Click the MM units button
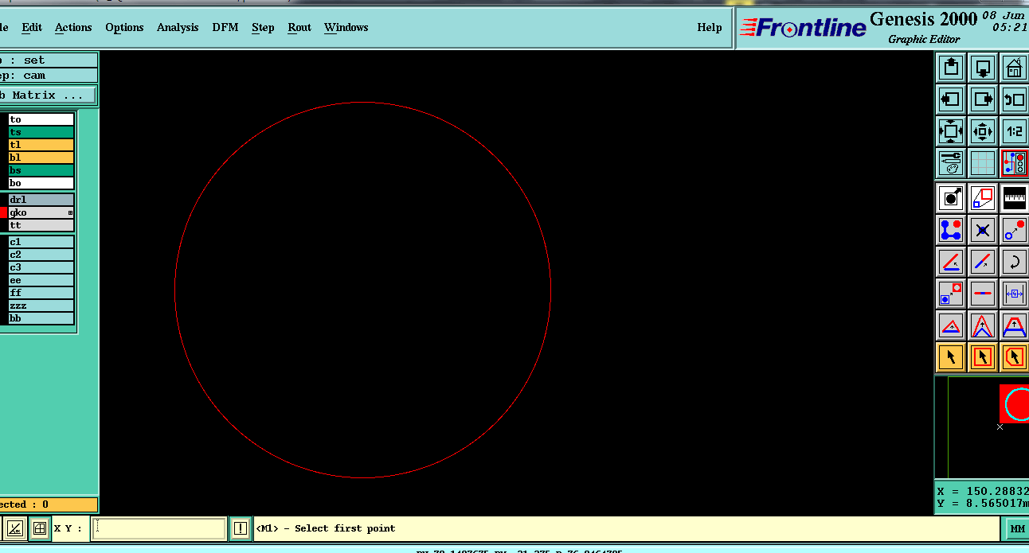1029x553 pixels. click(x=1017, y=528)
